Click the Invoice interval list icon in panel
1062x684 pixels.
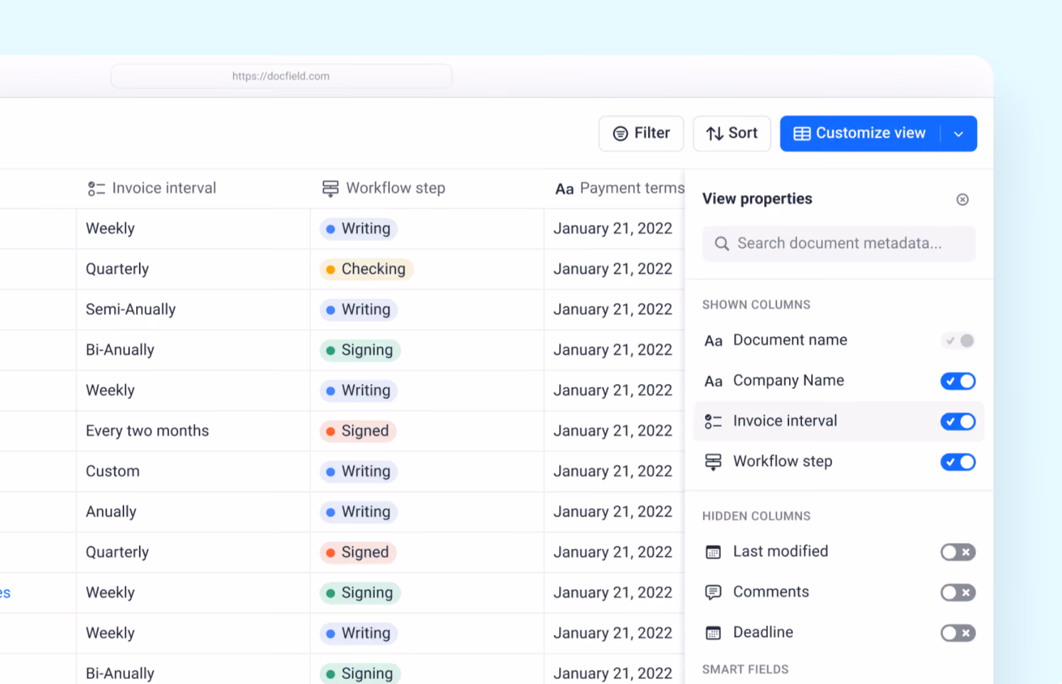tap(713, 421)
